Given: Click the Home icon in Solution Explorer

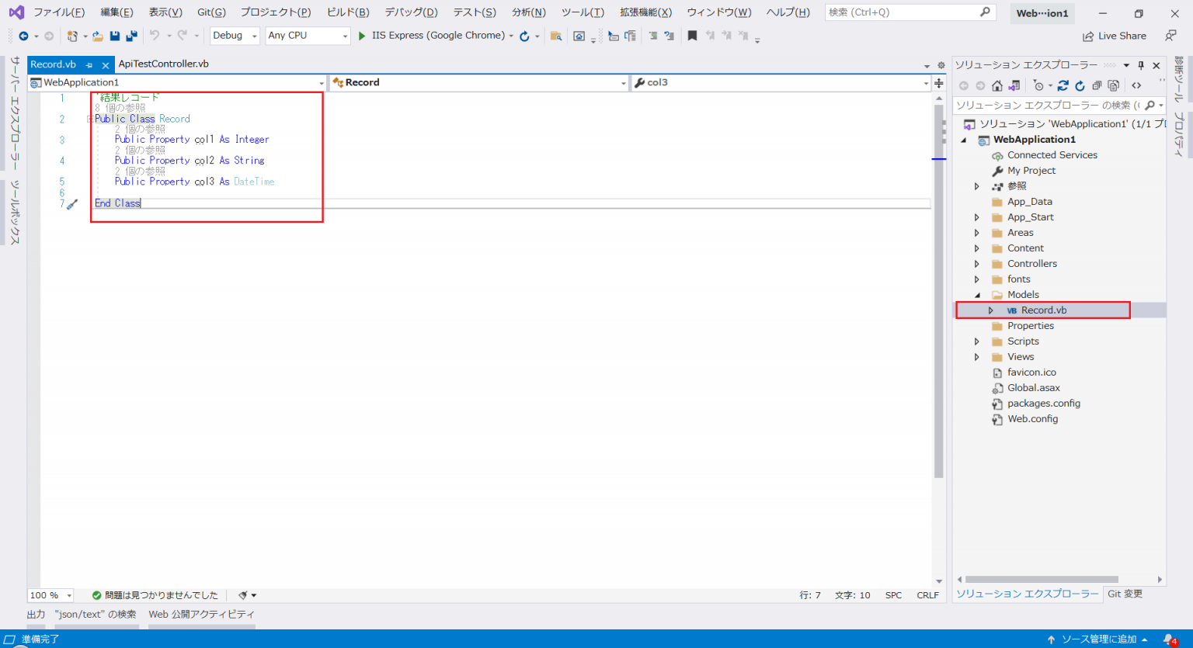Looking at the screenshot, I should tap(997, 85).
